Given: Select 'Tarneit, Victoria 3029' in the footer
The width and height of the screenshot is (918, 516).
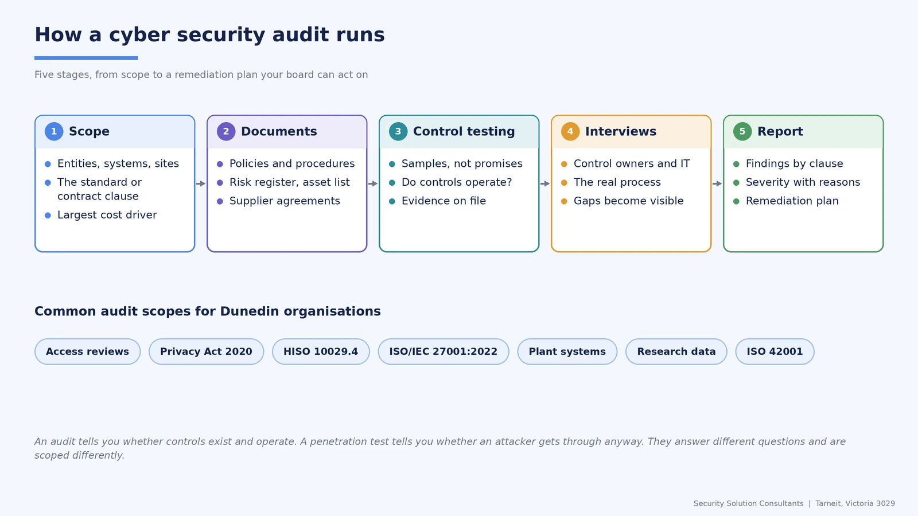Looking at the screenshot, I should point(855,503).
